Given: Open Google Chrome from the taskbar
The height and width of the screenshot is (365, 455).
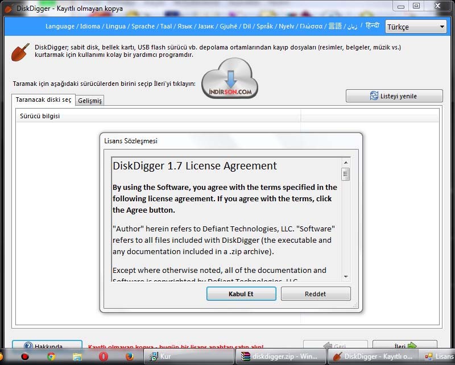Looking at the screenshot, I should click(x=51, y=356).
